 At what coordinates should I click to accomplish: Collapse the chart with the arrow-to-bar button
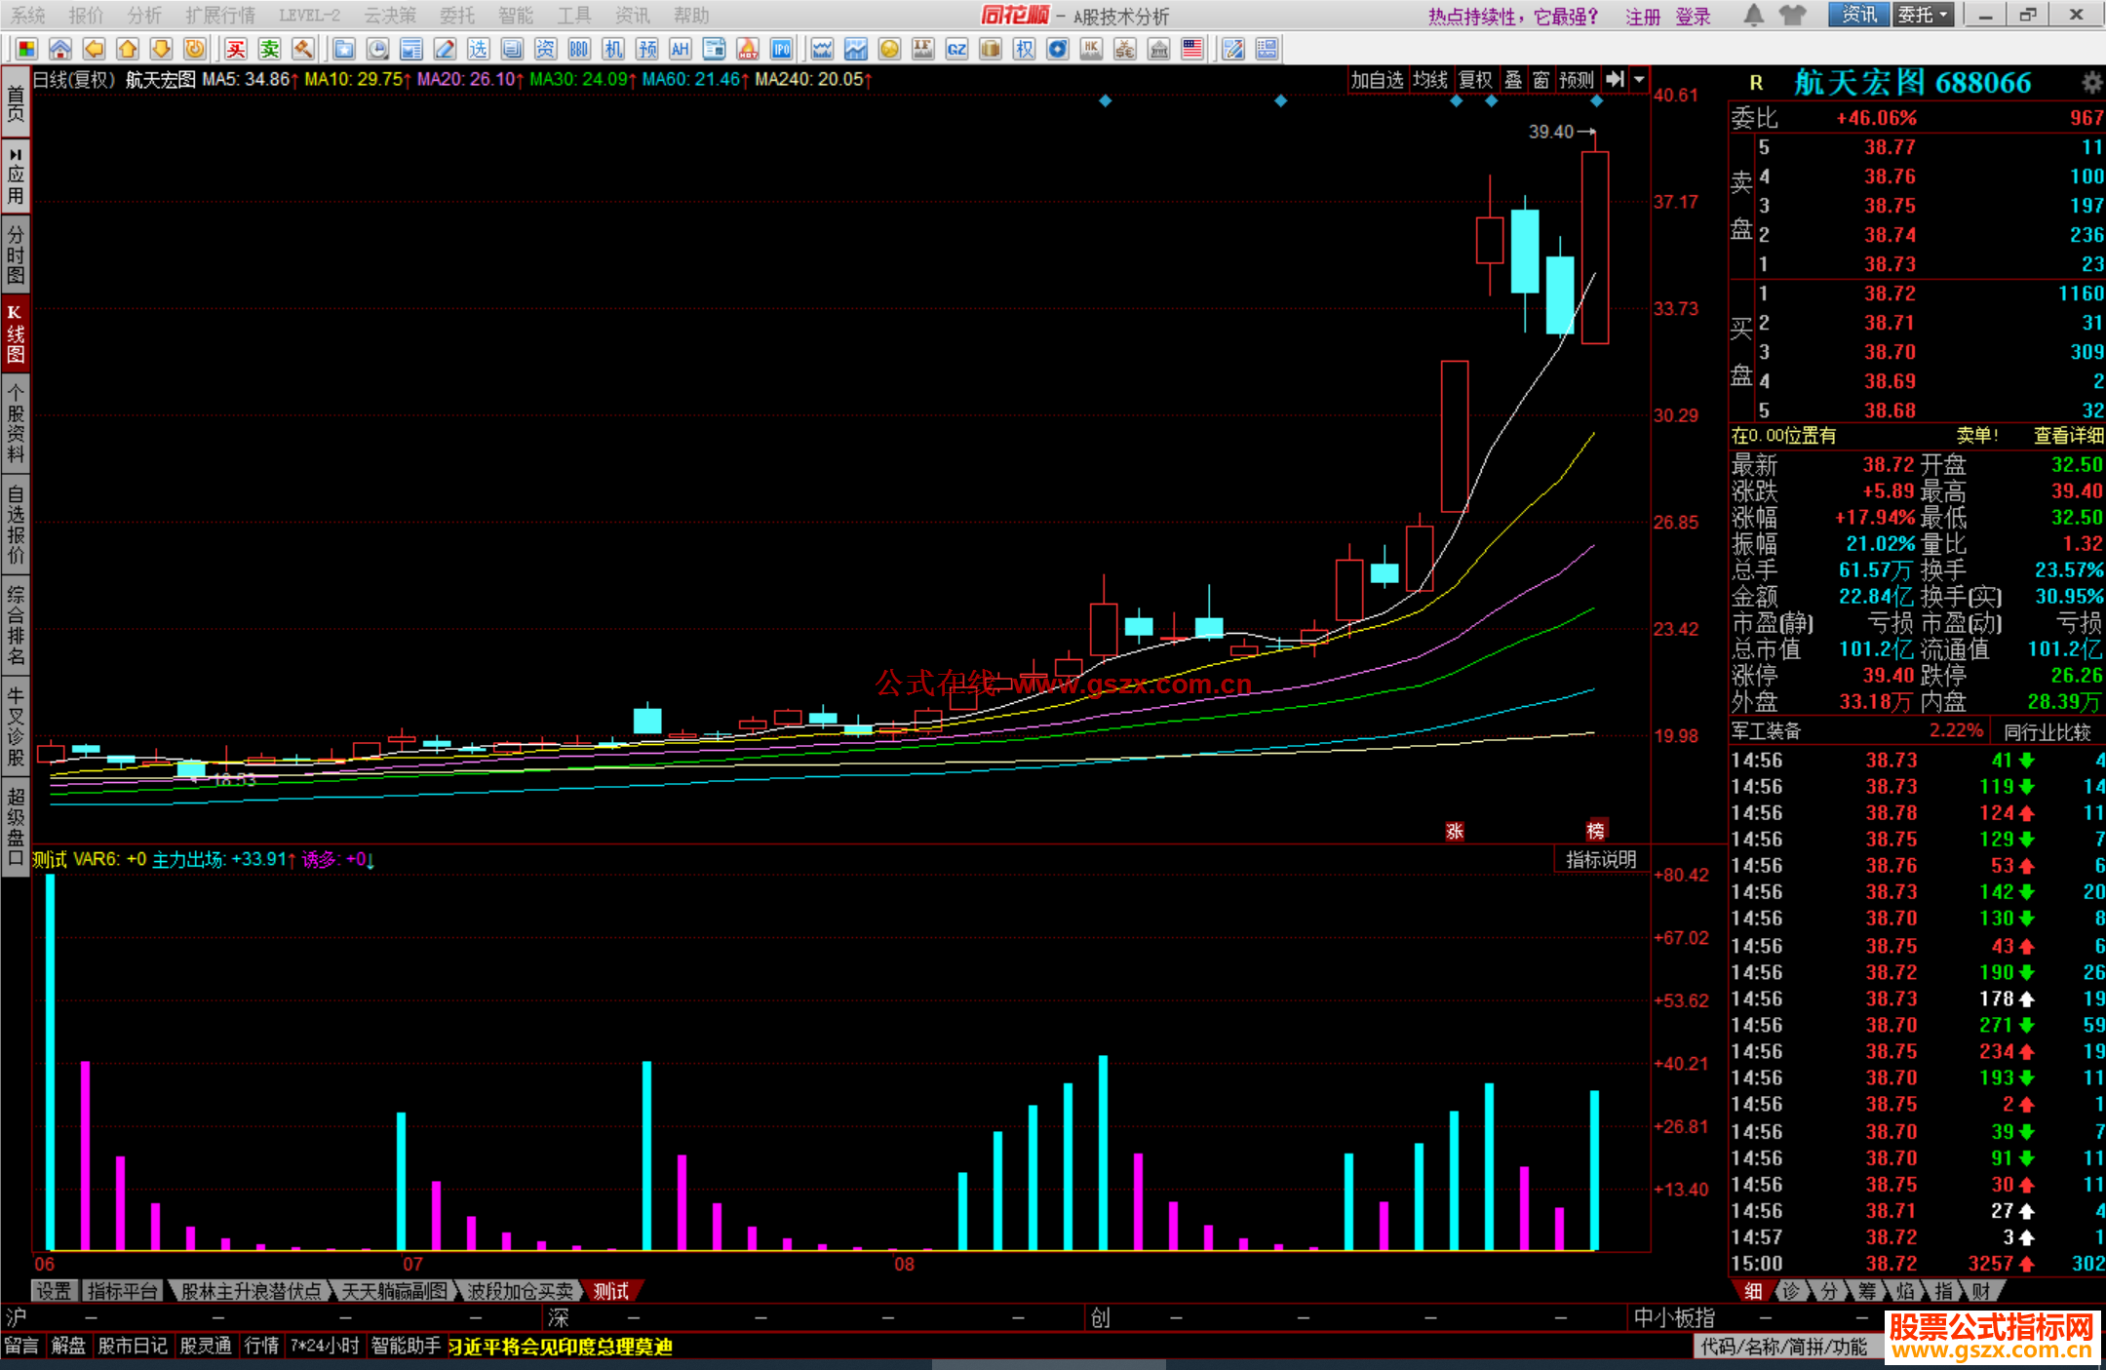1616,80
